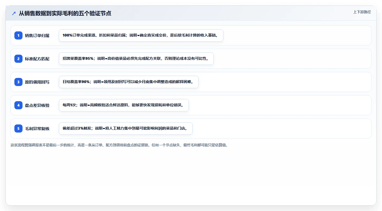Click the footnote paragraph starting with 这张流程图强调
Viewport: 382px width, 211px height.
[x=119, y=145]
